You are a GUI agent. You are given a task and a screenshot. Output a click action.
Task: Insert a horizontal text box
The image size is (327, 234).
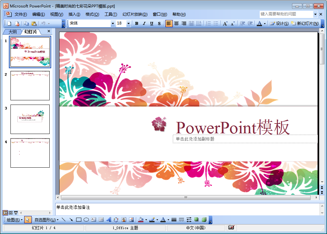(x=94, y=219)
